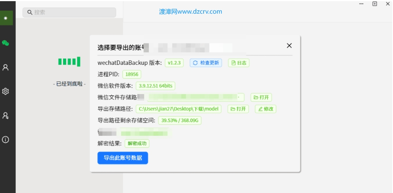Viewport: 393px width, 193px height.
Task: Open the WeChat chats icon in sidebar
Action: (x=6, y=43)
